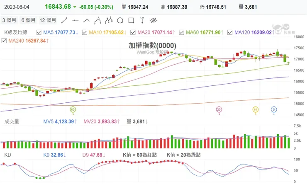The image size is (307, 184).
Task: Click the MA20 marker on the time axis
Action: point(219,109)
